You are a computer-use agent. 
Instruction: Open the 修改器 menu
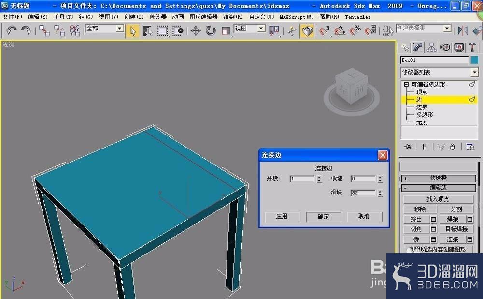click(x=158, y=17)
